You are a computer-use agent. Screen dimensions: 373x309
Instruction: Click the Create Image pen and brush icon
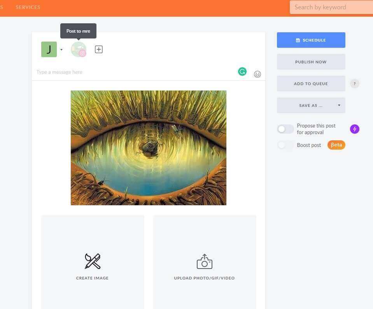point(93,261)
